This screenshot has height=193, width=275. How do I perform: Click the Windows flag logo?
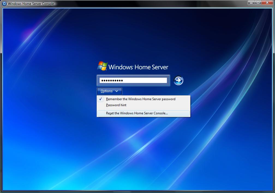[102, 66]
